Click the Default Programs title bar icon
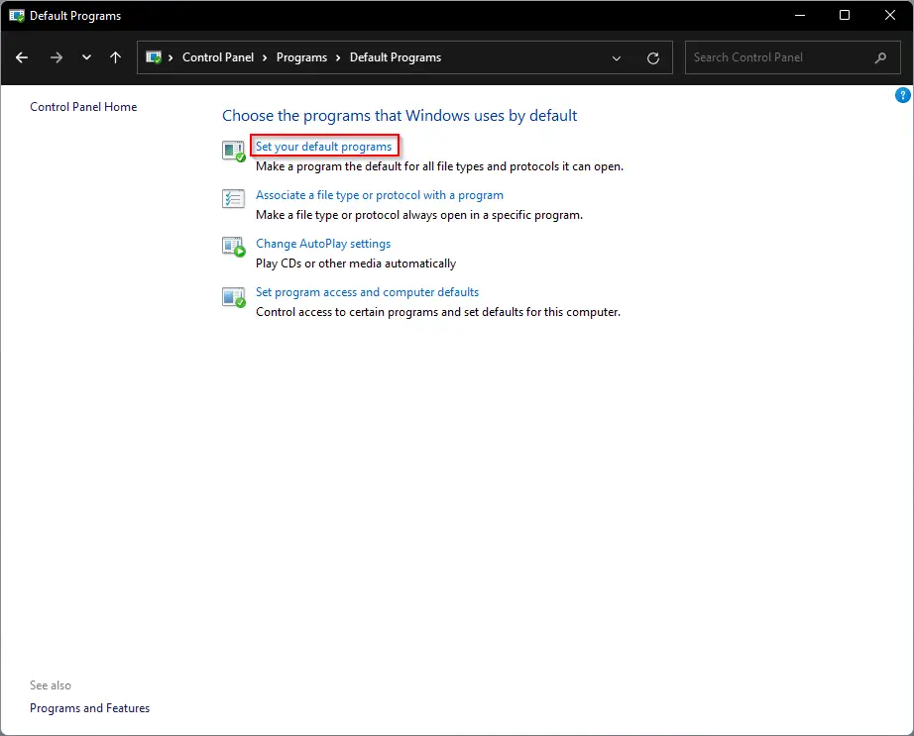This screenshot has width=914, height=736. [17, 16]
